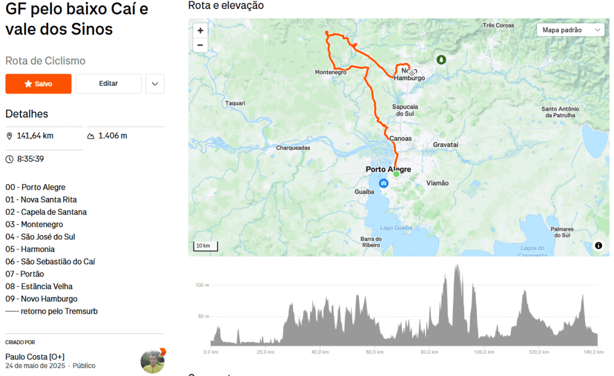The image size is (614, 376).
Task: Click Paulo Costa's avatar photo
Action: pos(153,362)
